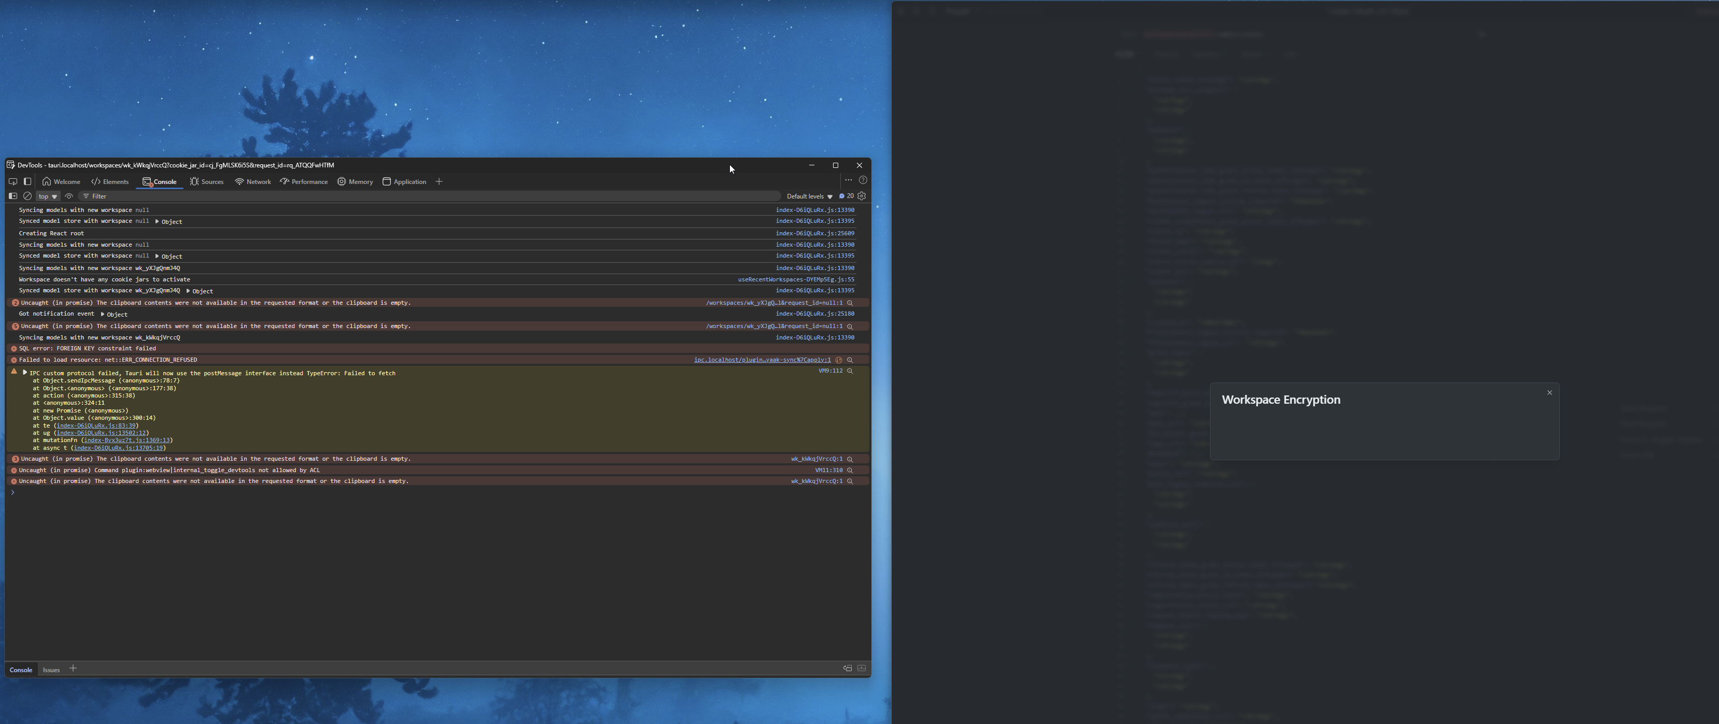Open the useRecentWorkspaces source link
The height and width of the screenshot is (724, 1719).
click(795, 279)
